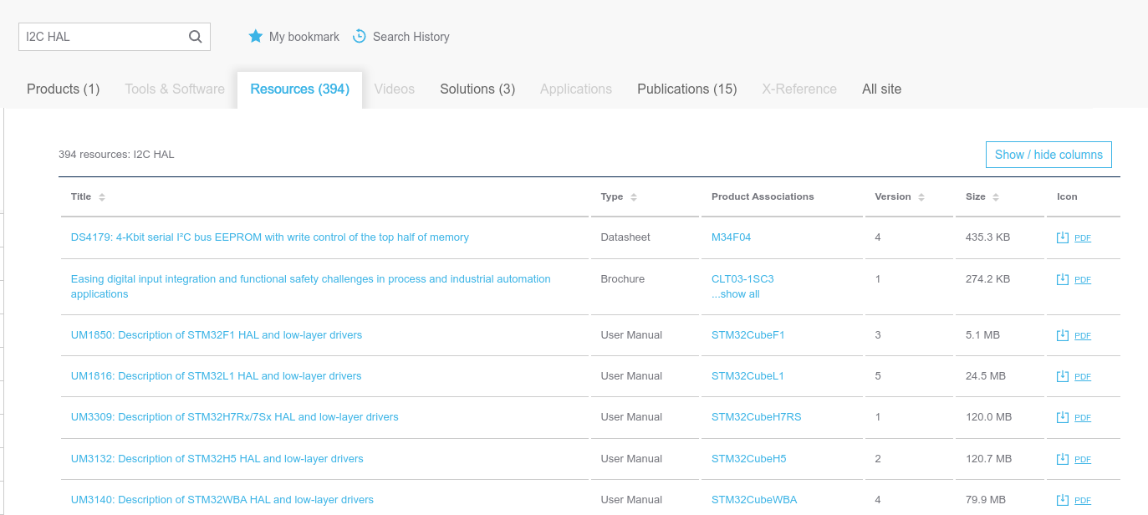
Task: Open the Publications (15) tab
Action: 686,89
